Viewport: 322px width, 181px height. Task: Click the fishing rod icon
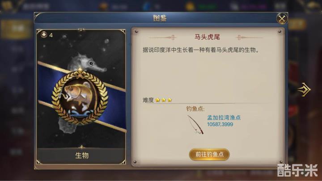click(x=195, y=125)
